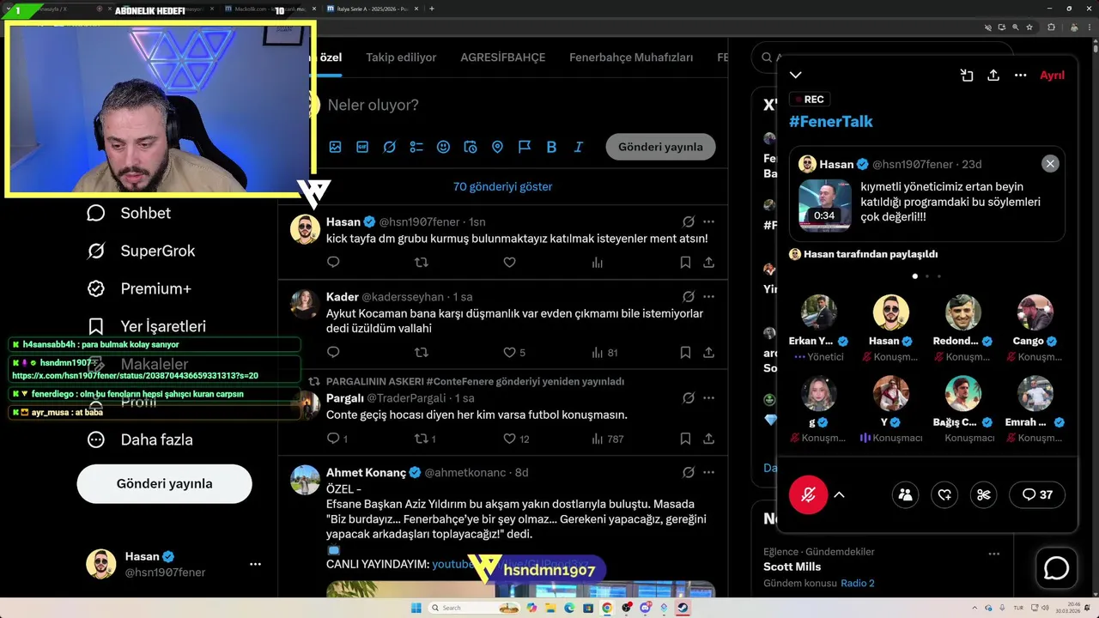
Task: Unmute microphone in the Space
Action: [808, 494]
